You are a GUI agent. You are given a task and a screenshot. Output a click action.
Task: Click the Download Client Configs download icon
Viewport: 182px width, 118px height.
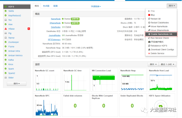(149, 49)
